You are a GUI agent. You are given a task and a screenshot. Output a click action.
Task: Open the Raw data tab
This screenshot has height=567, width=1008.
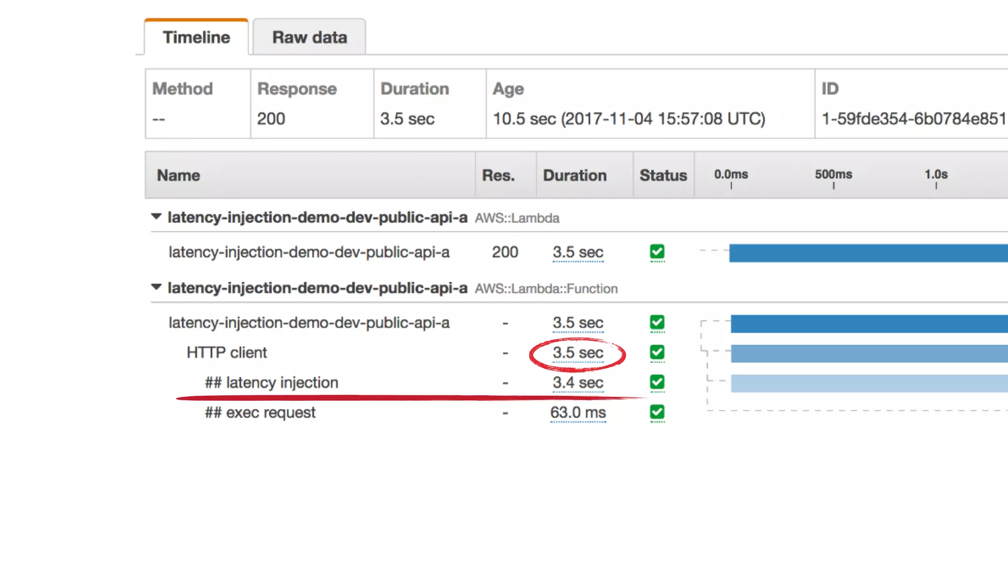[x=310, y=37]
